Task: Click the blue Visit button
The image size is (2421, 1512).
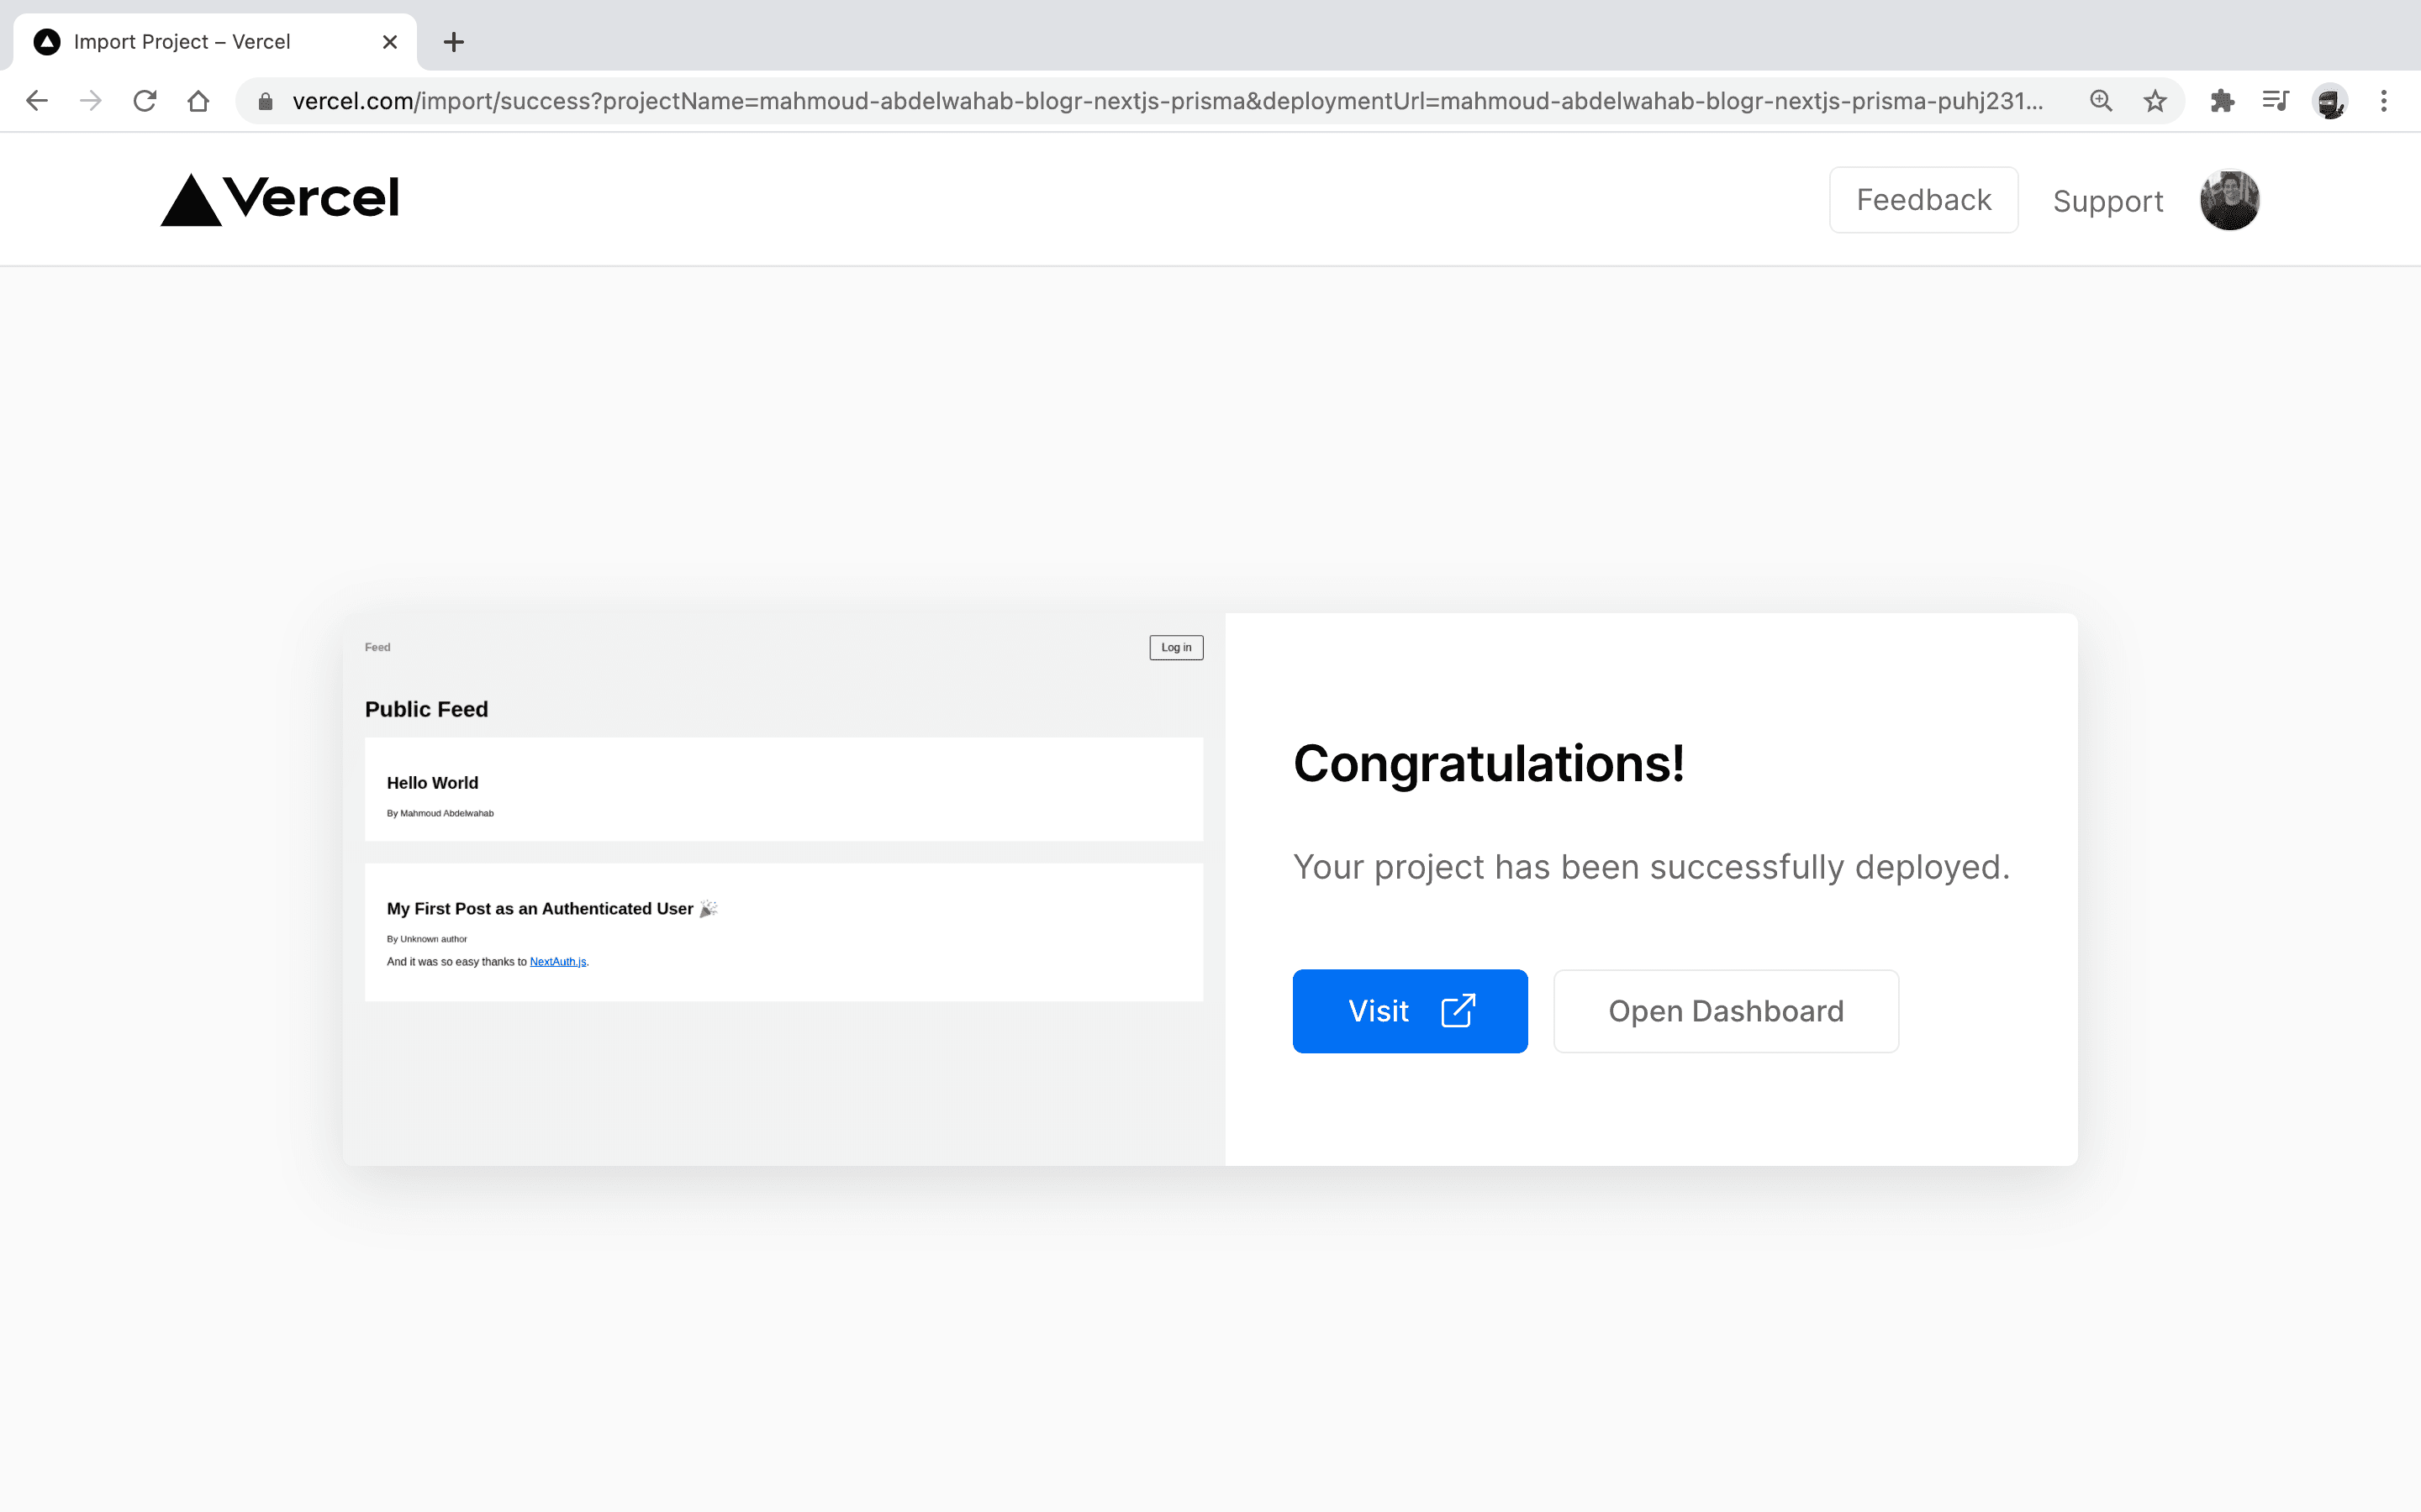Action: coord(1410,1011)
